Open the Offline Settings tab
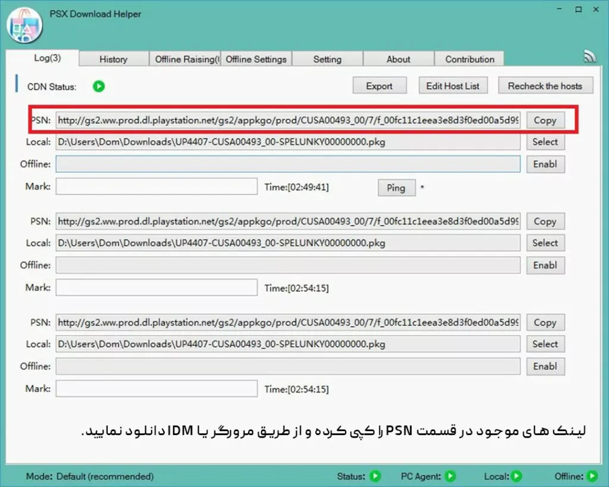Image resolution: width=609 pixels, height=487 pixels. click(256, 59)
